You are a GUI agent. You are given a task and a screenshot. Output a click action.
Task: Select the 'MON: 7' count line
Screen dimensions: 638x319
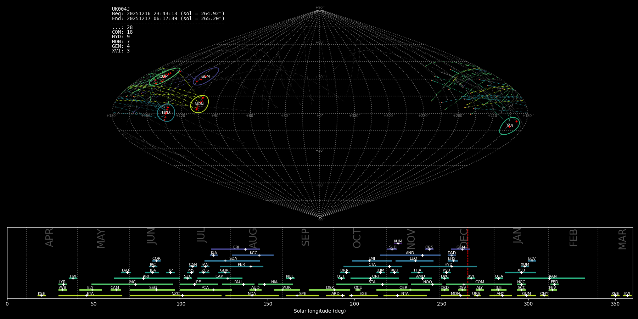tap(121, 42)
